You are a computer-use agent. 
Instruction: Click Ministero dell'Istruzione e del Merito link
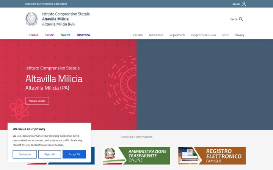[x=46, y=4]
